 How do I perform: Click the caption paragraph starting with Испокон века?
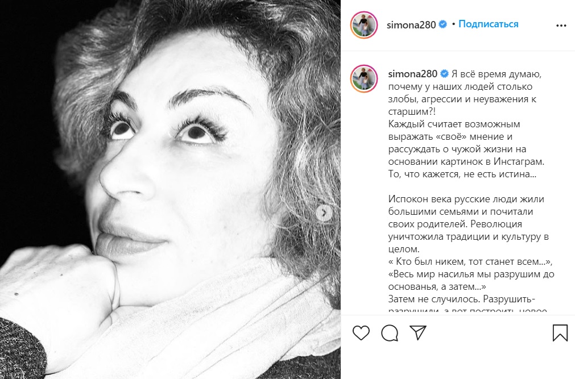pyautogui.click(x=468, y=224)
